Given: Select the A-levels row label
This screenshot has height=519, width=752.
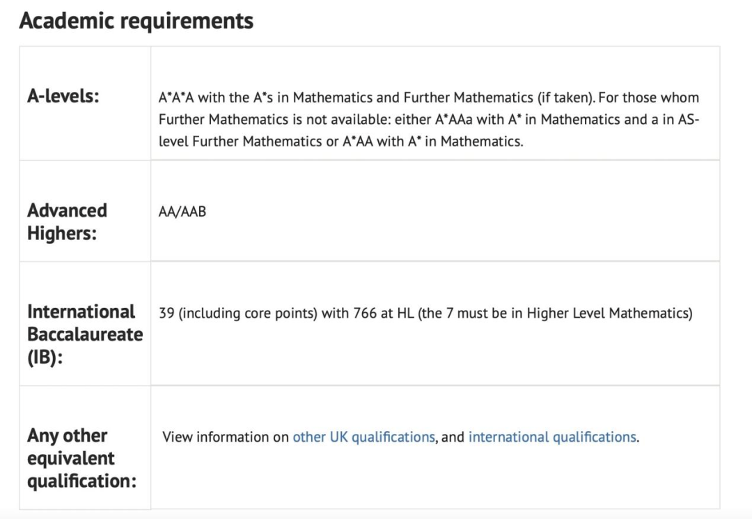Looking at the screenshot, I should pyautogui.click(x=63, y=96).
